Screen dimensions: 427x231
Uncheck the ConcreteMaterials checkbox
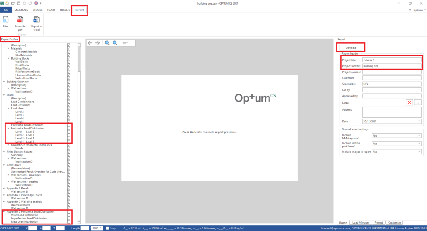pos(69,52)
